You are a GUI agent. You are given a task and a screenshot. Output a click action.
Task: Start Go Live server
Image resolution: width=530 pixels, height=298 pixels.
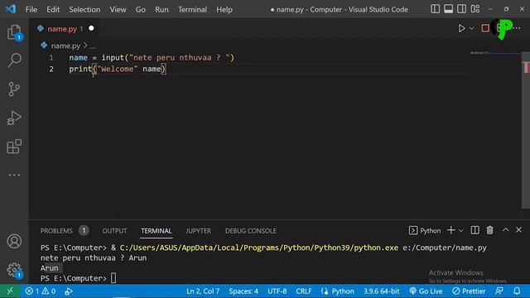426,291
